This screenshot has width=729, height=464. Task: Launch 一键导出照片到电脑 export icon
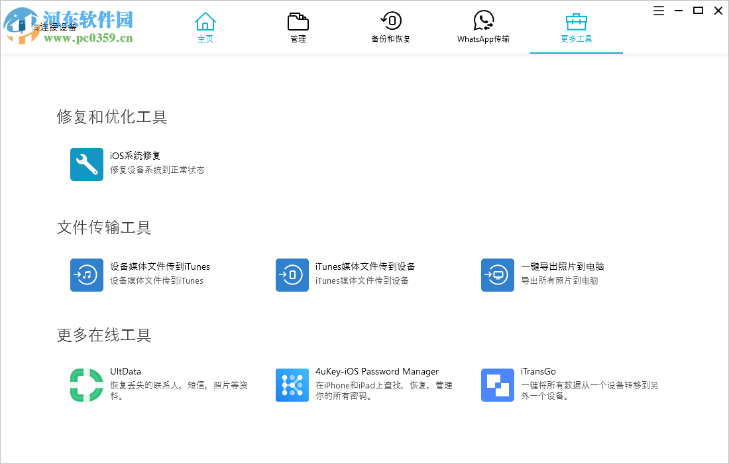[x=497, y=274]
